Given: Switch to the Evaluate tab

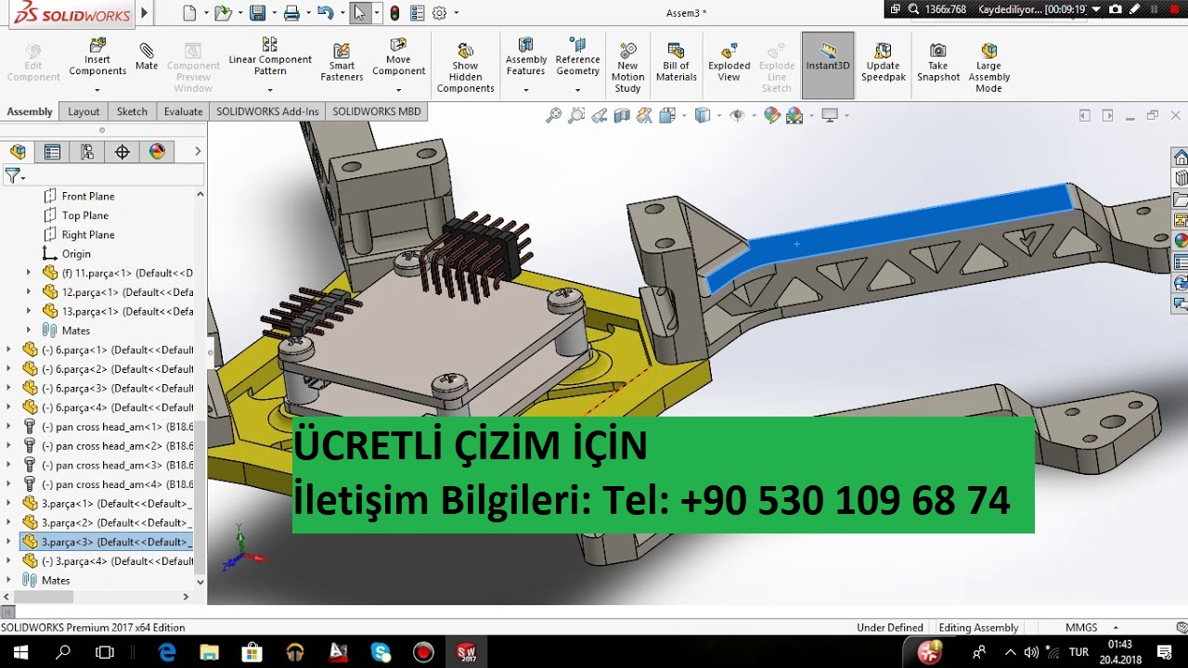Looking at the screenshot, I should click(183, 111).
